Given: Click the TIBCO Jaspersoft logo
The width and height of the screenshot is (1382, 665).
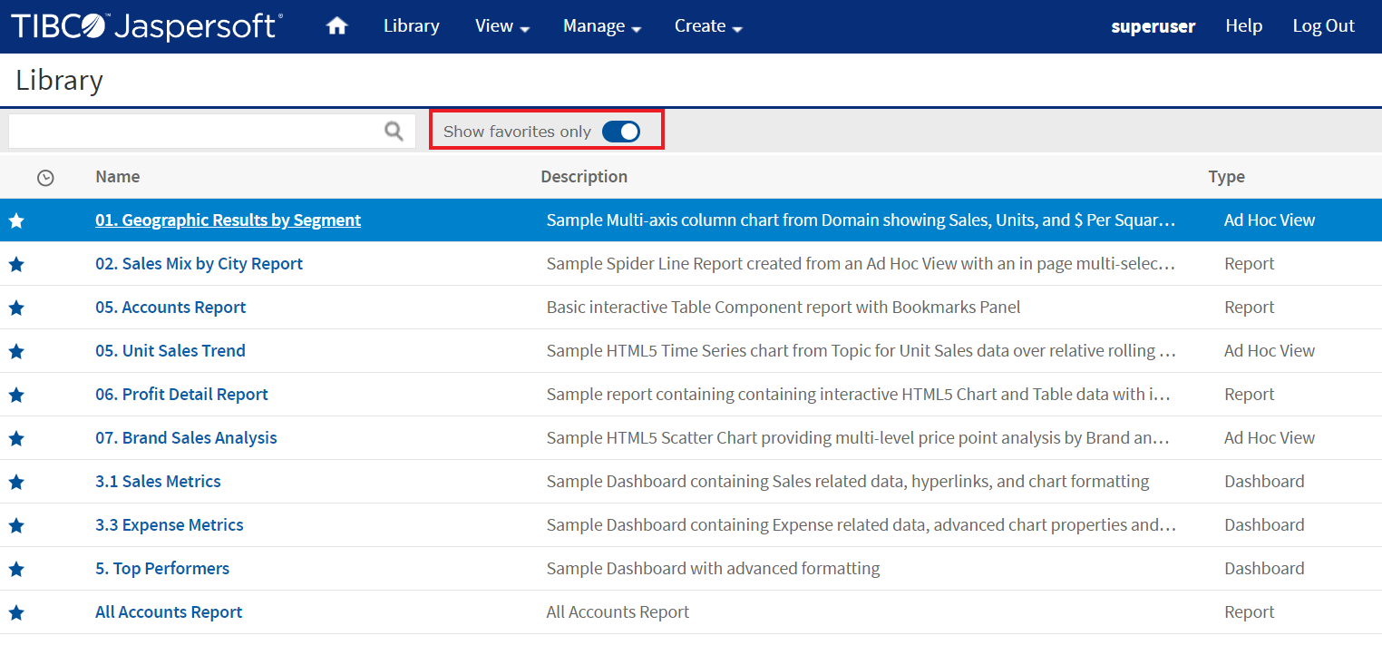Looking at the screenshot, I should 146,26.
